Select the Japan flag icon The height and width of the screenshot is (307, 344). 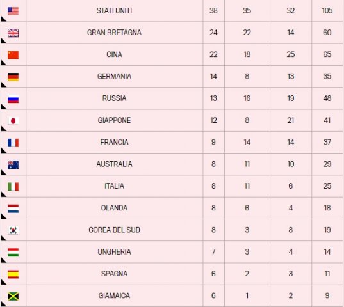[13, 121]
